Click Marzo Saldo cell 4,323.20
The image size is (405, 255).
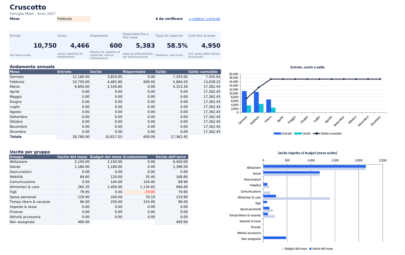171,87
